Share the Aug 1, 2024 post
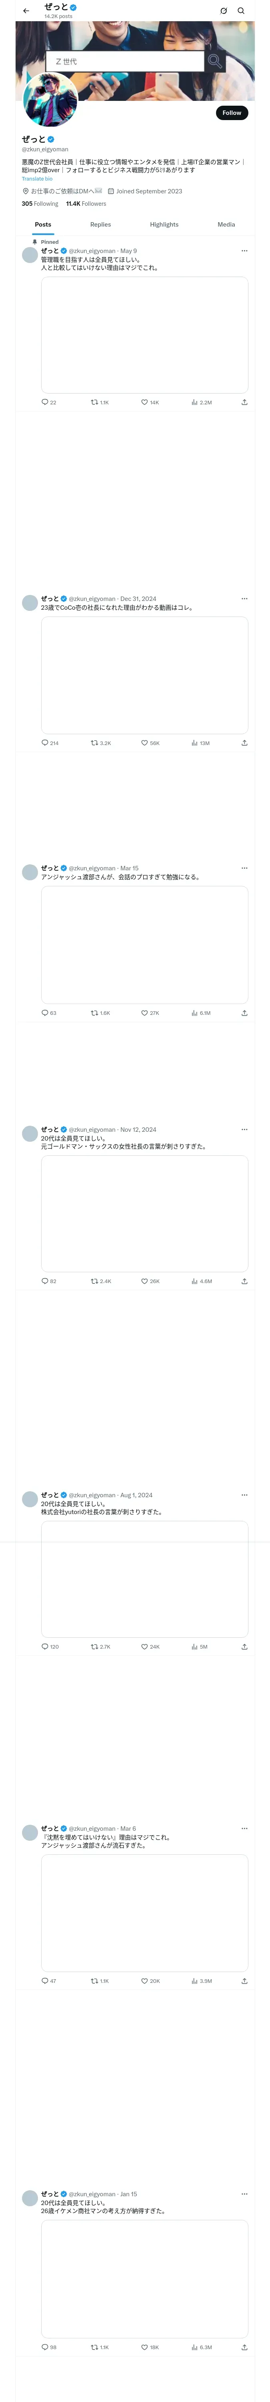This screenshot has width=270, height=2402. pos(244,1647)
